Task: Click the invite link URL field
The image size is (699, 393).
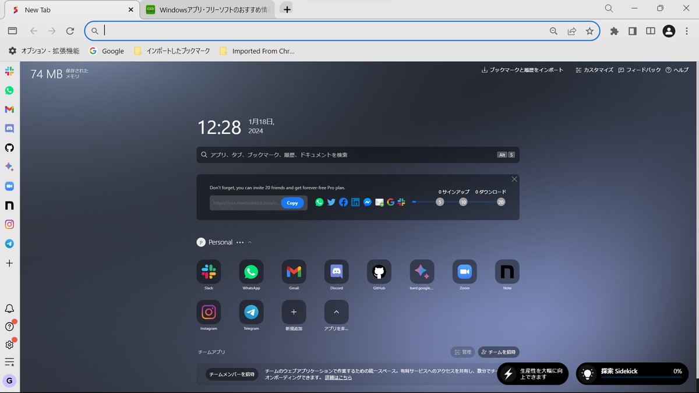Action: coord(246,203)
